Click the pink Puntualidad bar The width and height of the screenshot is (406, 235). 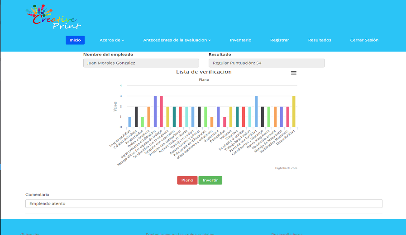pos(224,122)
